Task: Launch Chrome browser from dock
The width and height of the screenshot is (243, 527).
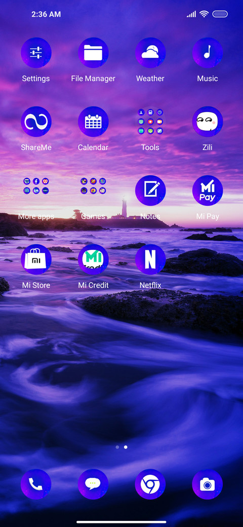Action: pos(150,484)
